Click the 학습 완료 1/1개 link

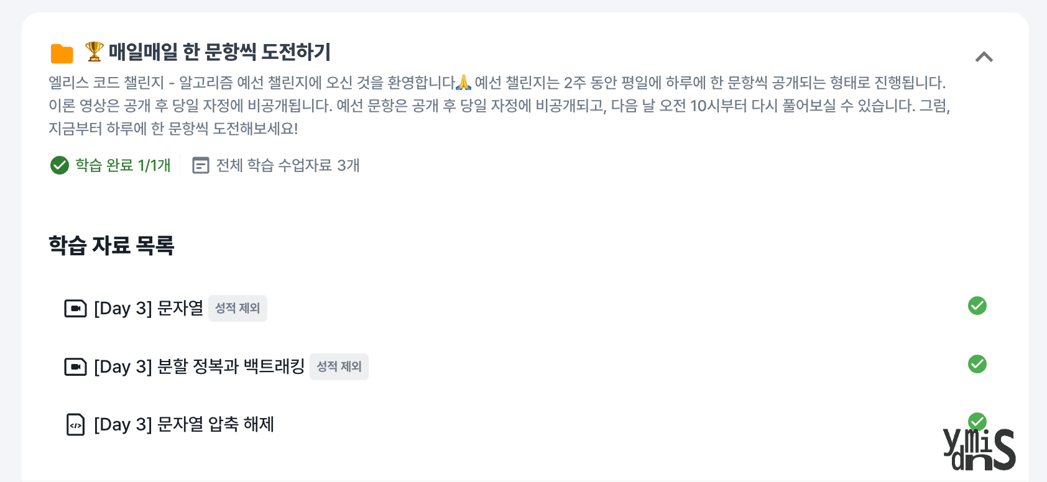(x=122, y=166)
